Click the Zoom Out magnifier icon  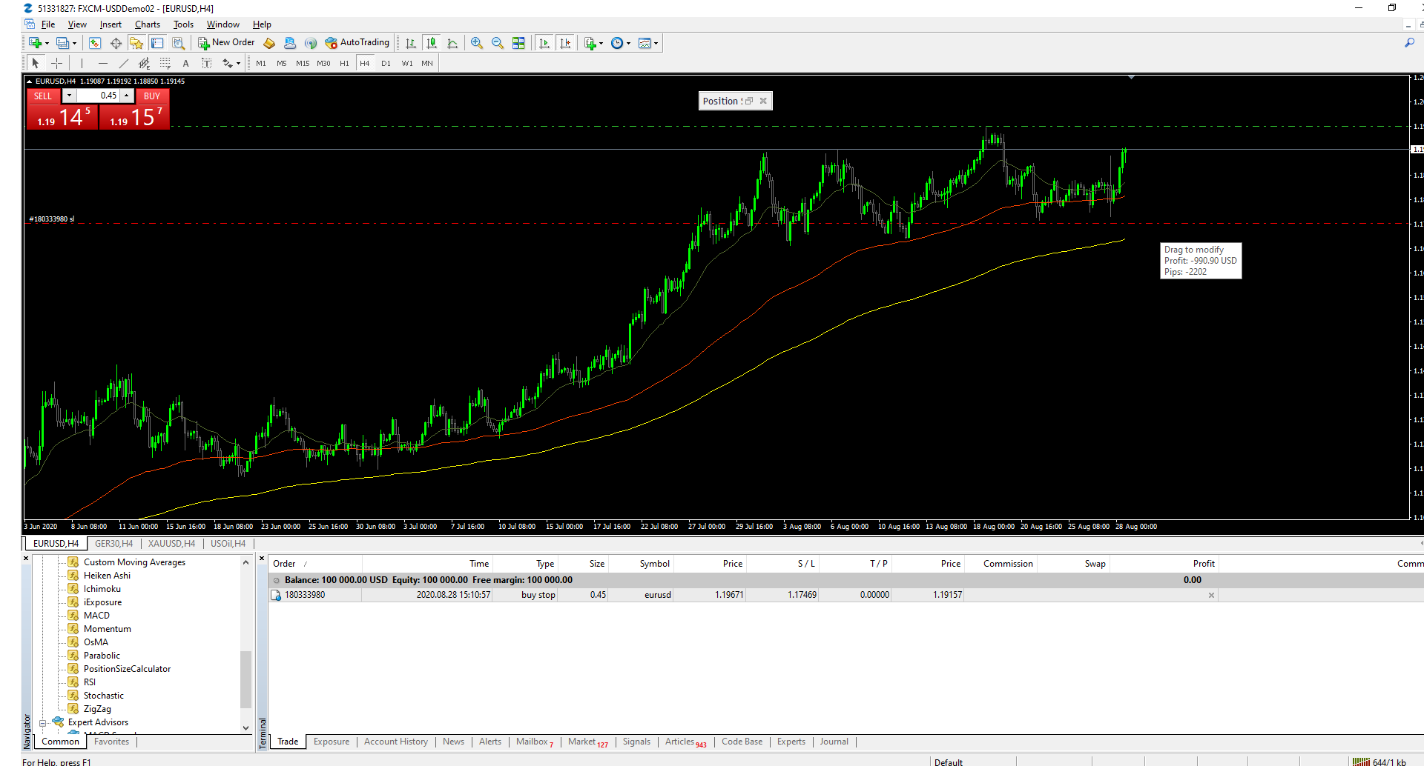[x=498, y=43]
